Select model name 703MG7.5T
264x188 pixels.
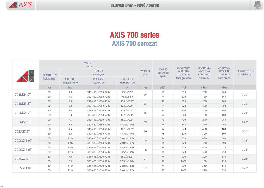click(x=23, y=122)
